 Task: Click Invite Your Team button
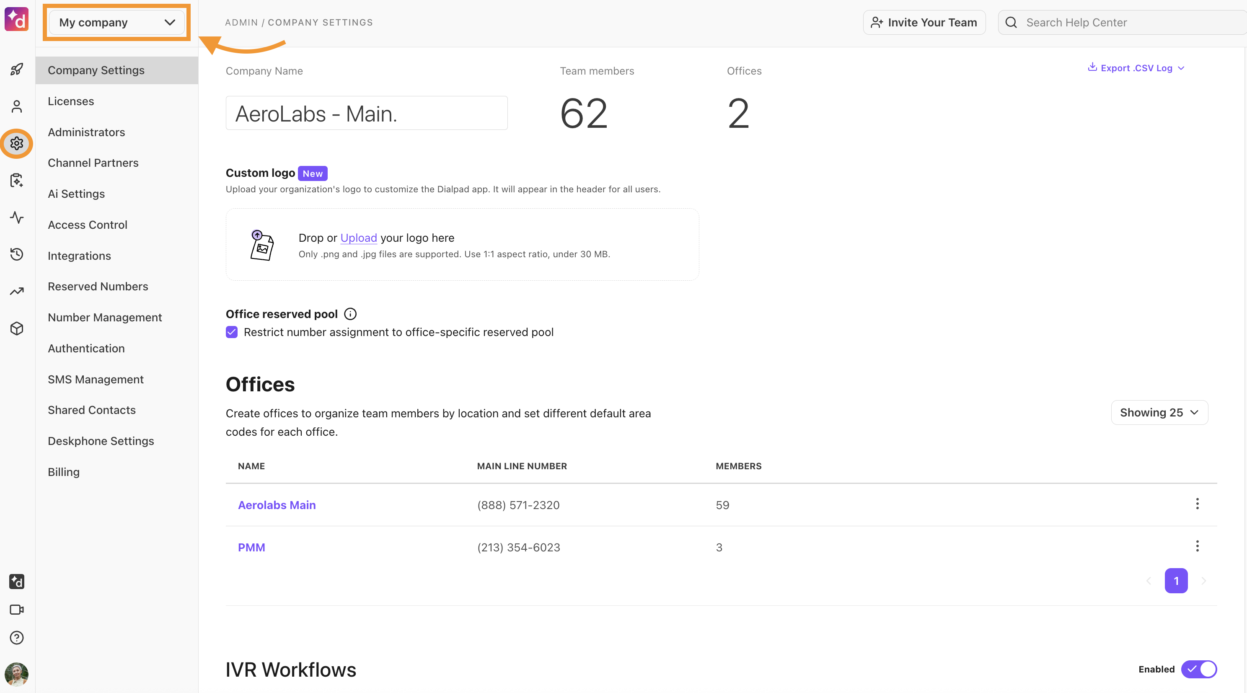(924, 22)
